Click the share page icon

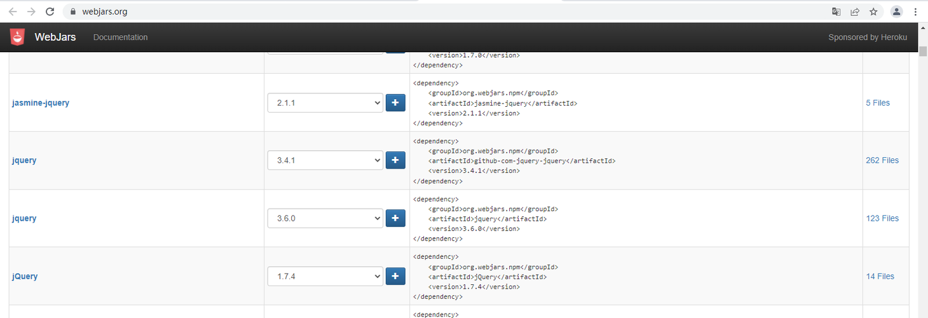(855, 11)
